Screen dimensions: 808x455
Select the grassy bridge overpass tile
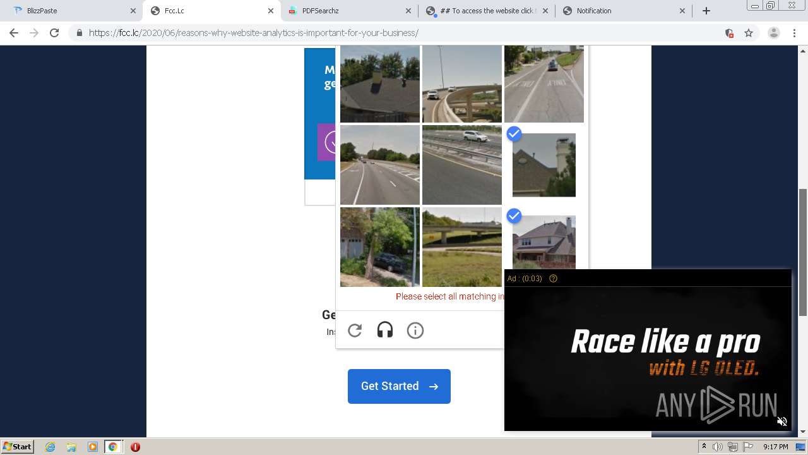462,247
